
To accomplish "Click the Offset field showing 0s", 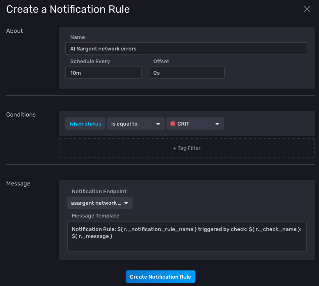I will [x=186, y=73].
